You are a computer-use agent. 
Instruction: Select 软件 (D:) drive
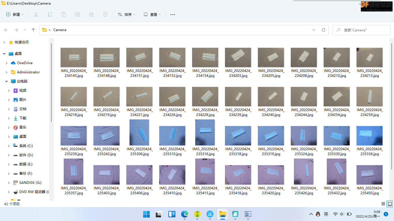click(26, 155)
